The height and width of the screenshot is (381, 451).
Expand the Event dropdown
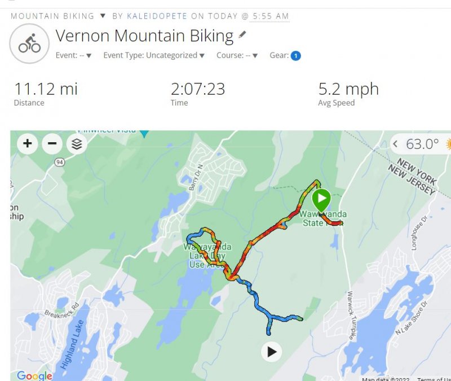pos(74,55)
